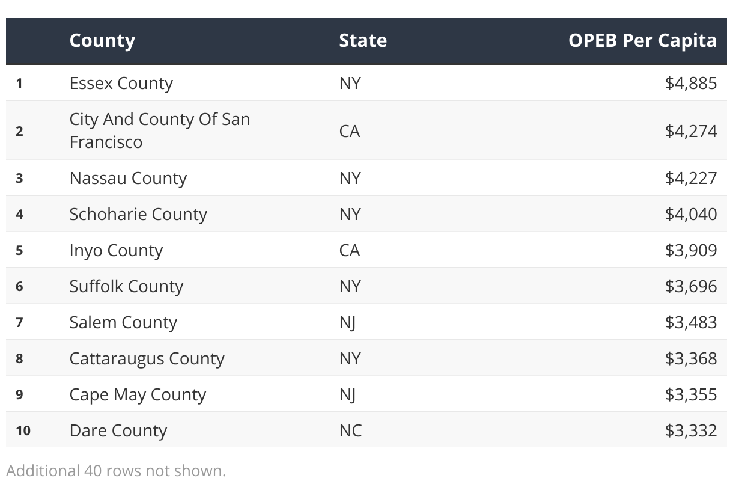Click the Schoharie County entry

[138, 214]
